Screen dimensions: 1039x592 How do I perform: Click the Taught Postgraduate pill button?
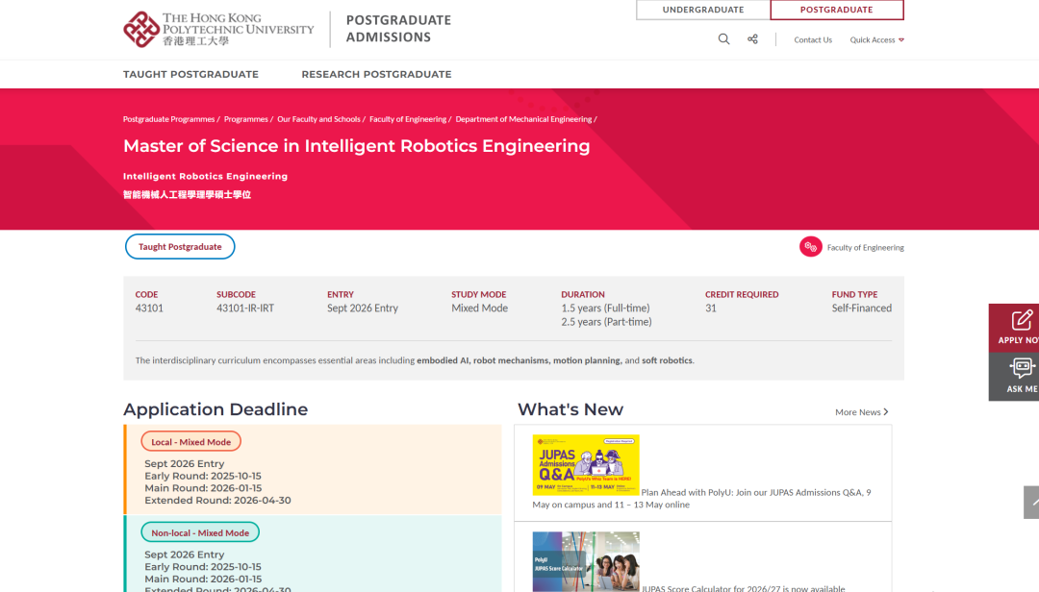(180, 246)
